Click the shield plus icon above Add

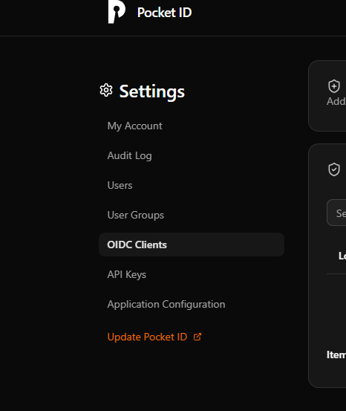[x=334, y=86]
